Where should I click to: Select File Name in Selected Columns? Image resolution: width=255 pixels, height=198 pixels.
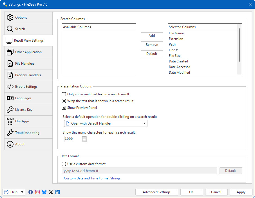point(202,33)
